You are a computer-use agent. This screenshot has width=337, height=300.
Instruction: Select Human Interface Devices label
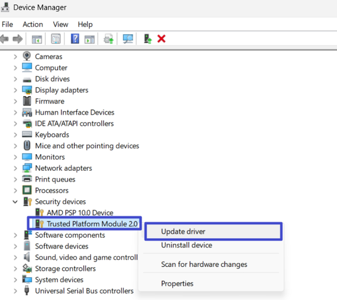click(x=75, y=112)
